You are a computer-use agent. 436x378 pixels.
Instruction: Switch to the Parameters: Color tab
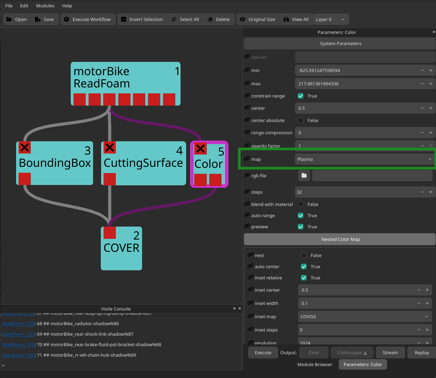(363, 364)
